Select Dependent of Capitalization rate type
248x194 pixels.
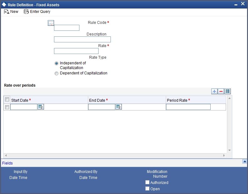click(56, 73)
